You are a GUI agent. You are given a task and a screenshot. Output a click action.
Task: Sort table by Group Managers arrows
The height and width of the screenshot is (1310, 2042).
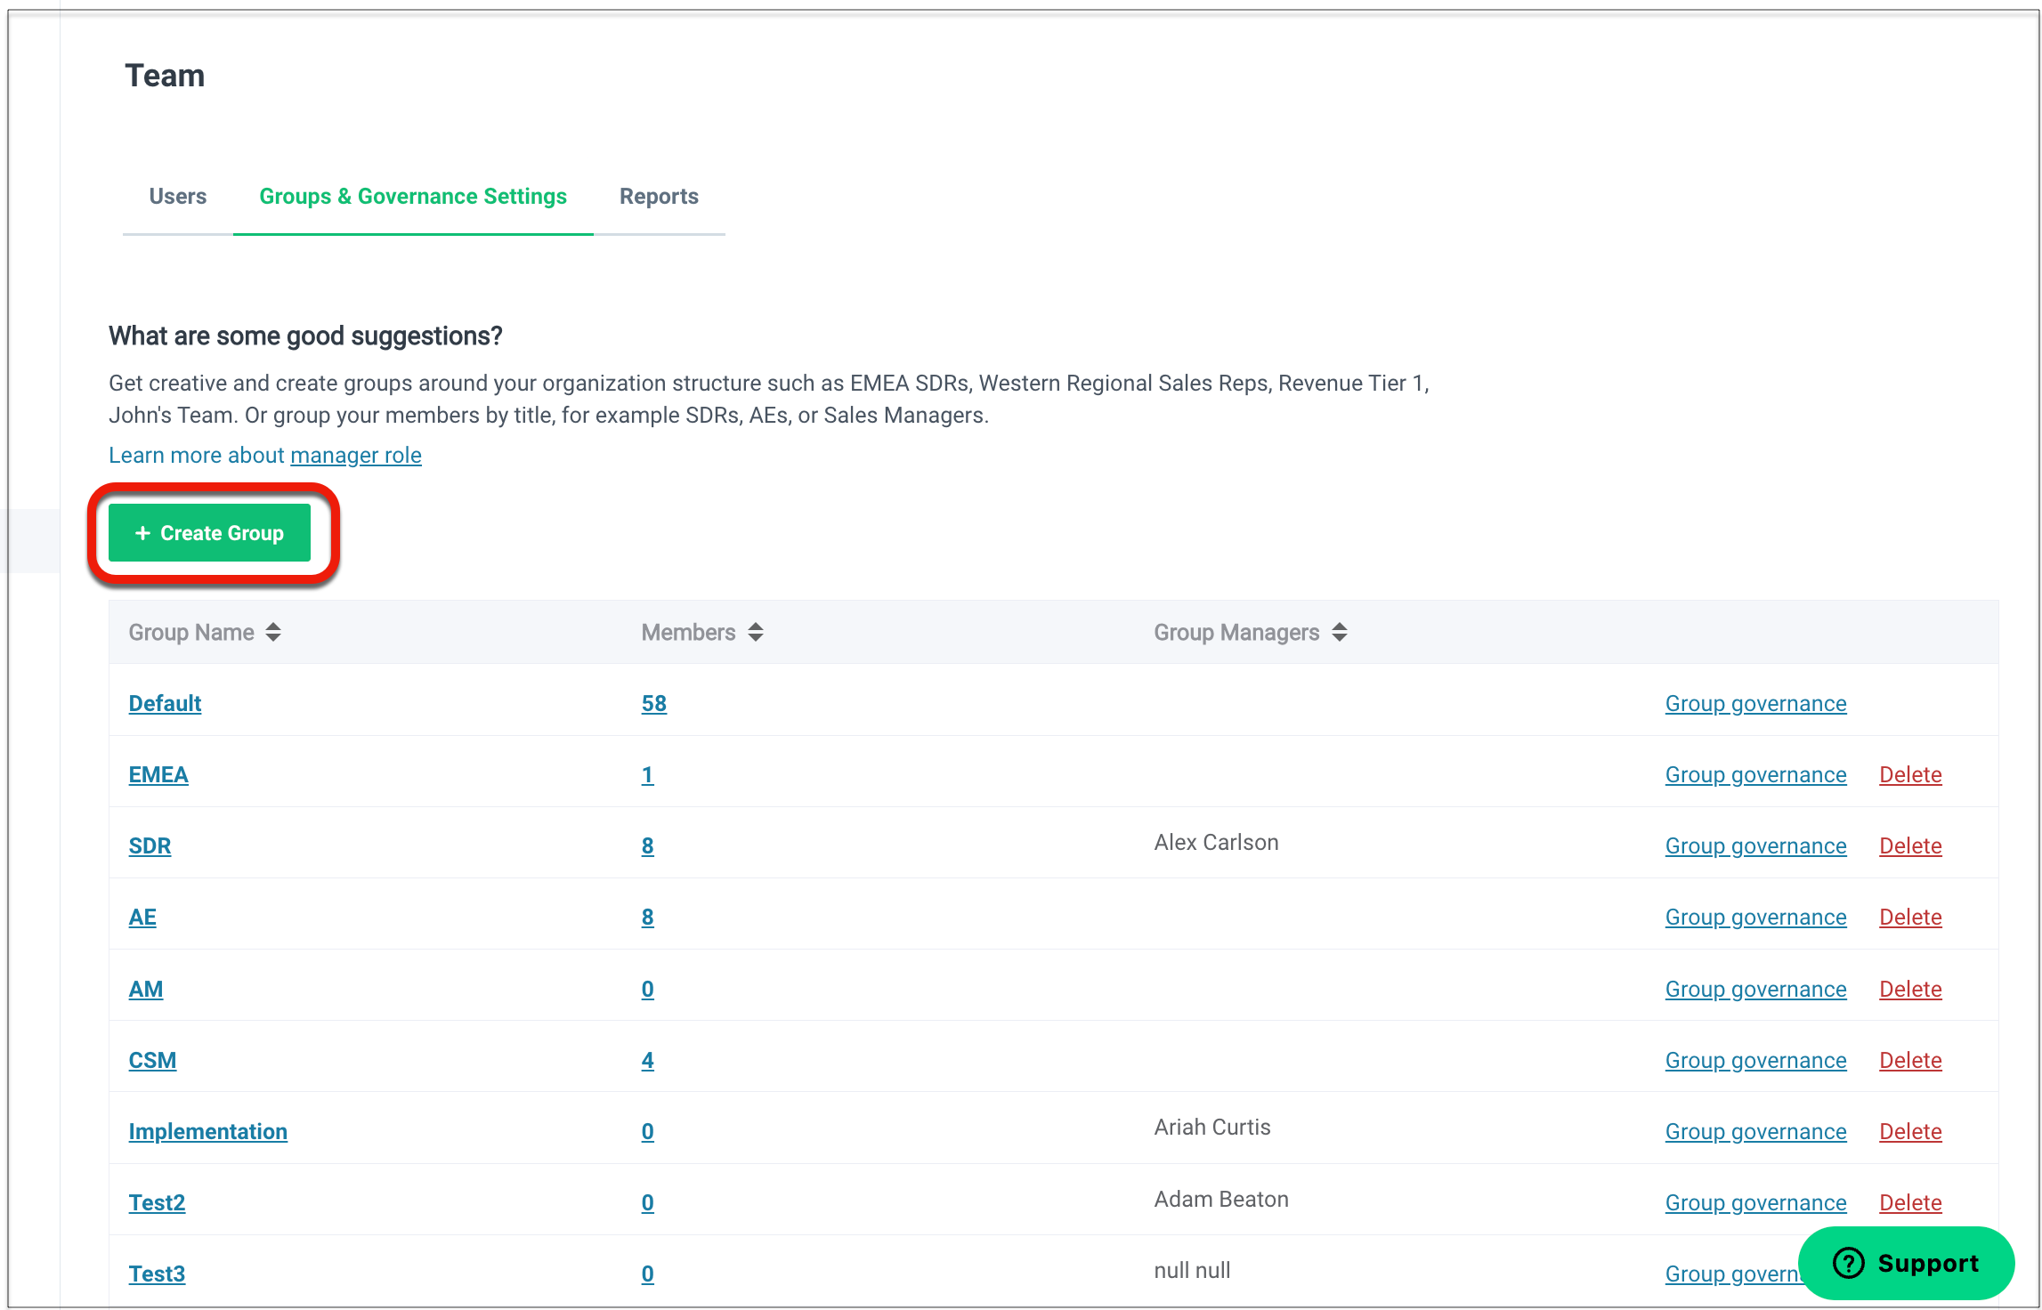click(x=1340, y=632)
